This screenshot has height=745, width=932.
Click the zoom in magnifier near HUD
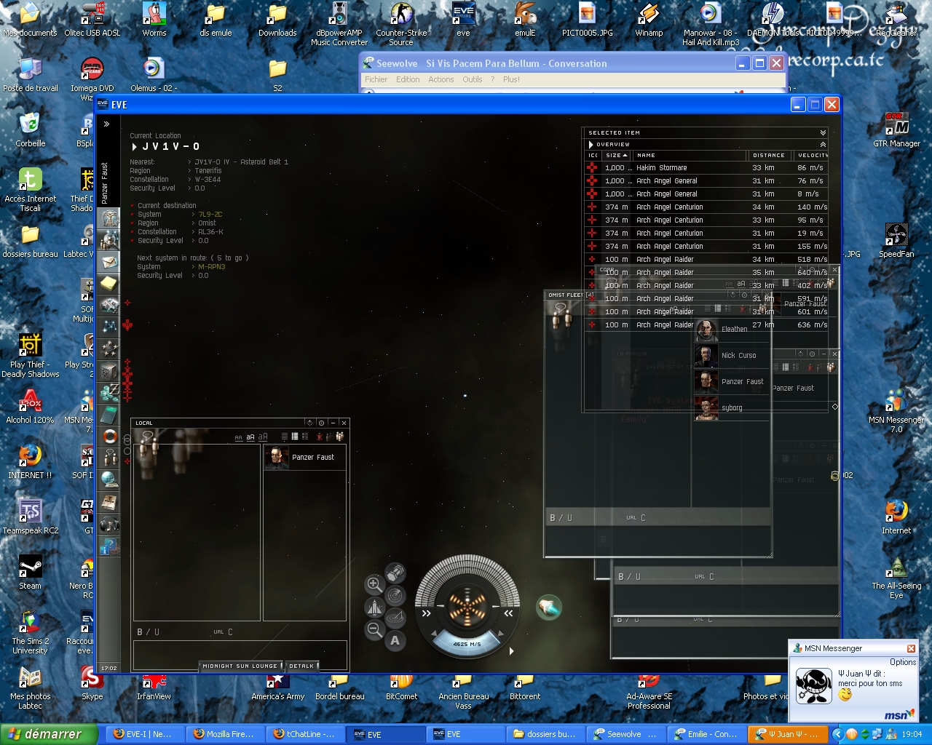(374, 583)
